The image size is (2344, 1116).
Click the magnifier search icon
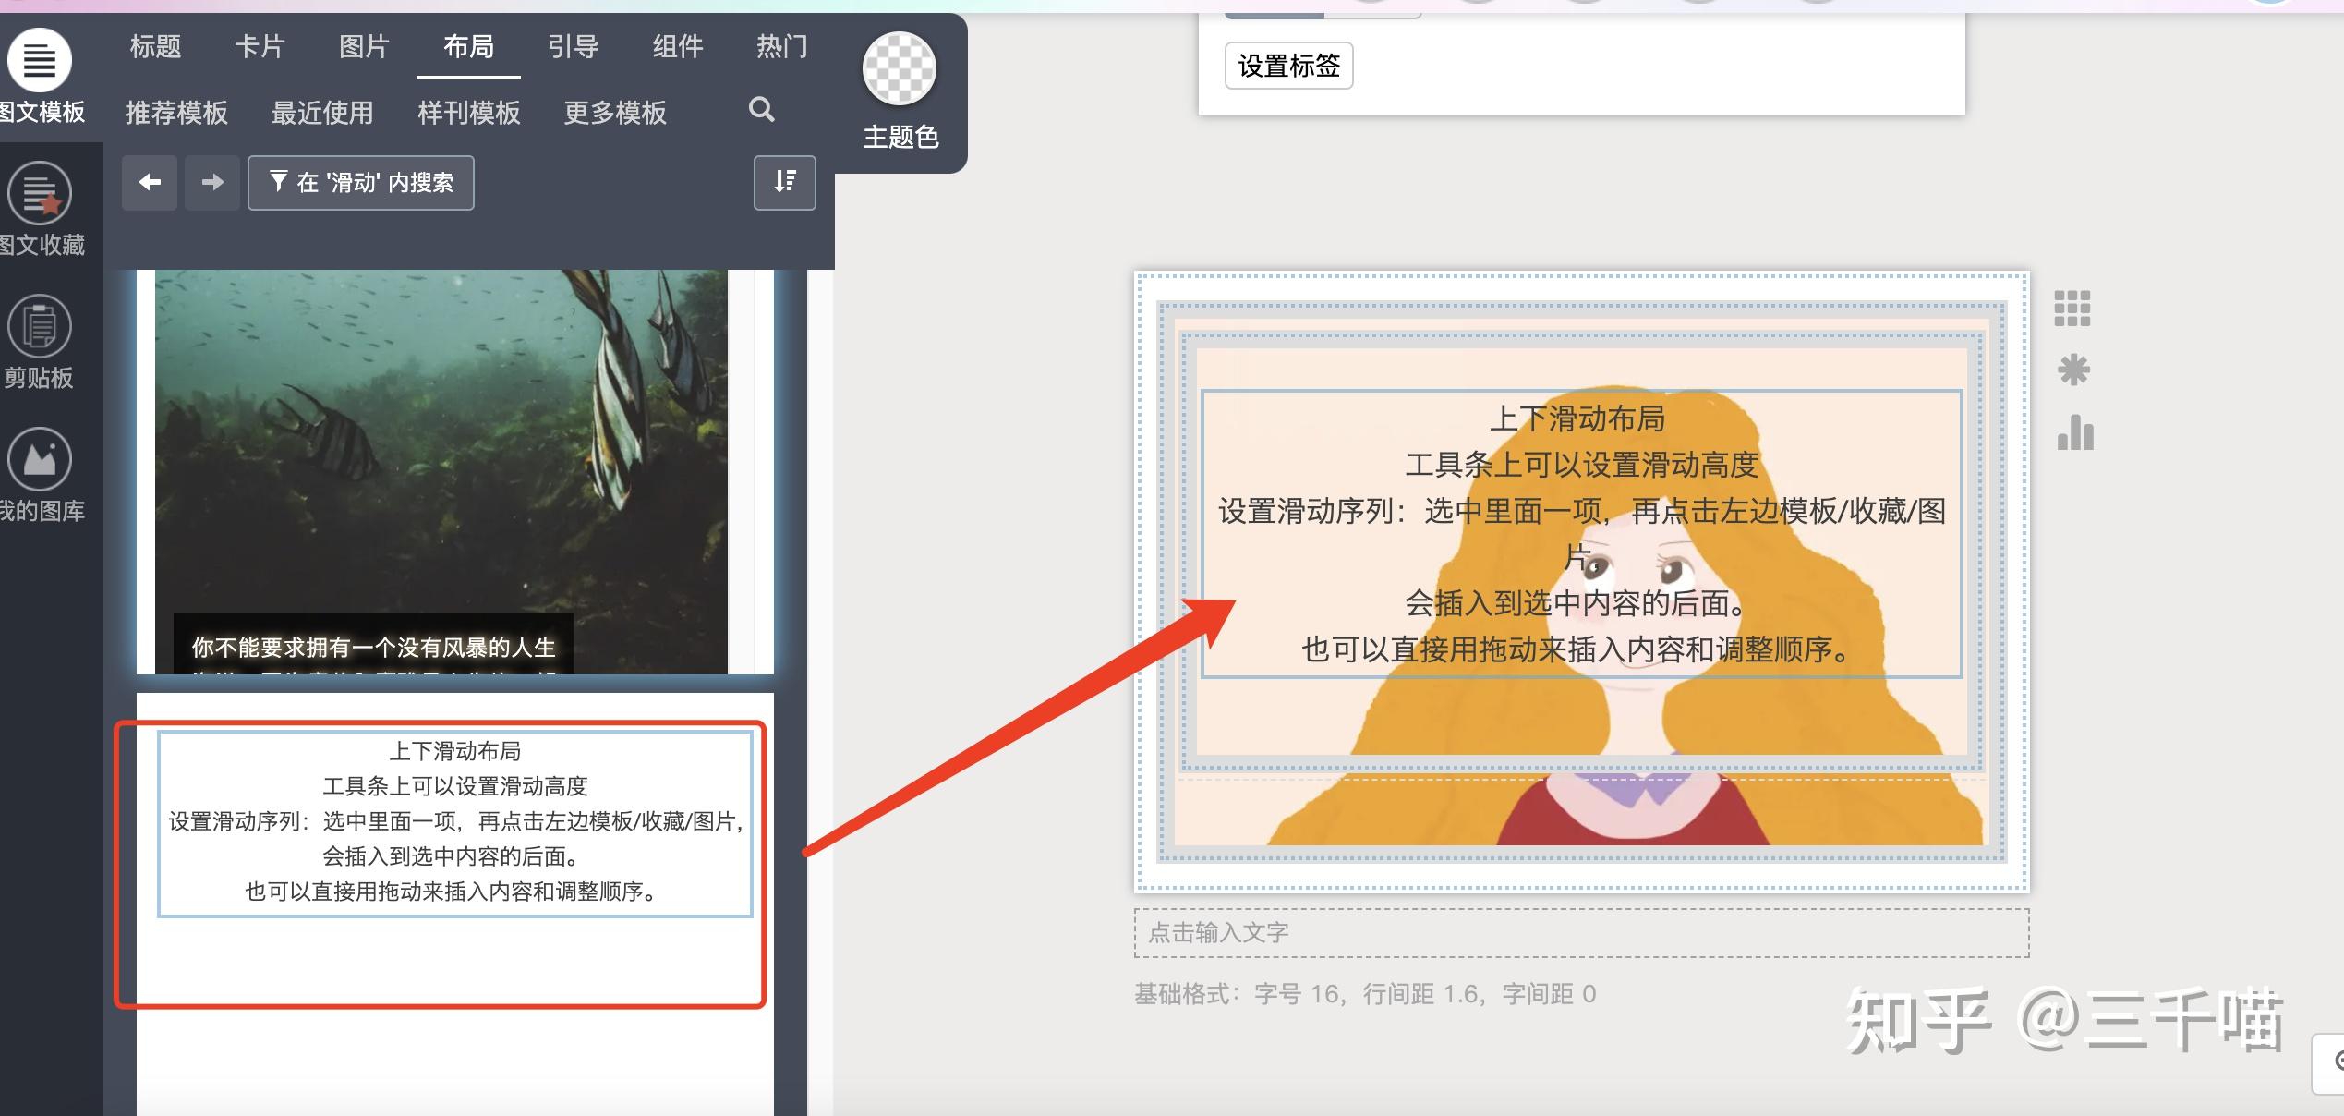pos(761,110)
